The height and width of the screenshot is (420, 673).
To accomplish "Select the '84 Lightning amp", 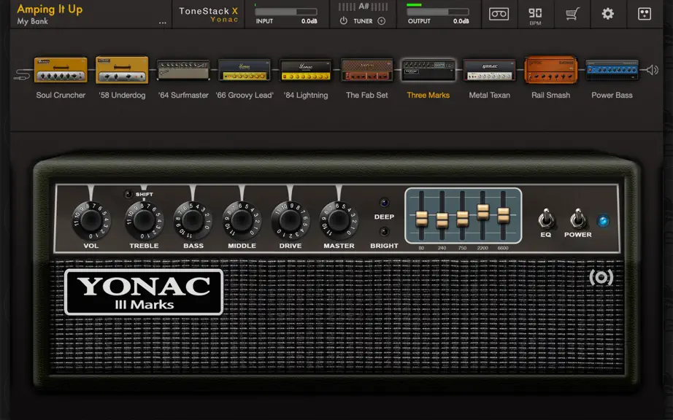I will (306, 70).
